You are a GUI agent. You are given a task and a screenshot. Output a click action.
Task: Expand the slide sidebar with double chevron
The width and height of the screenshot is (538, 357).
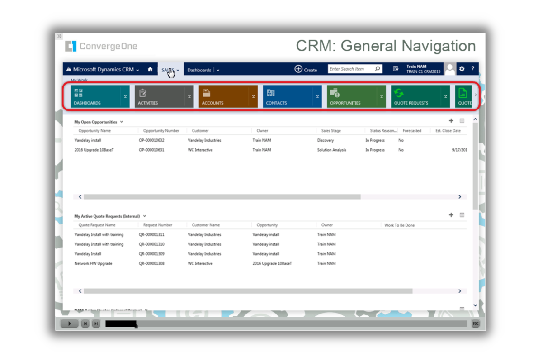(60, 36)
